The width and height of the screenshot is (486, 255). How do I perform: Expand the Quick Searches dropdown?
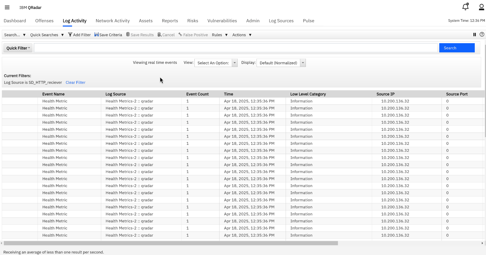pos(47,35)
